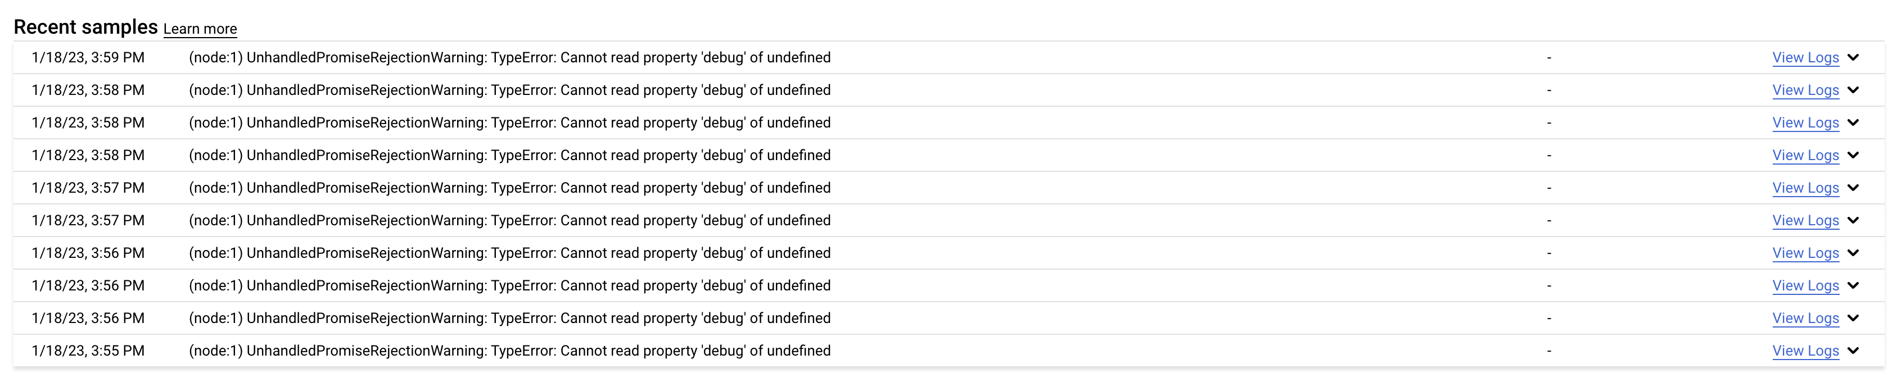Screen dimensions: 1897x382
Task: Select the error message in the 3:59 PM row
Action: click(x=509, y=57)
